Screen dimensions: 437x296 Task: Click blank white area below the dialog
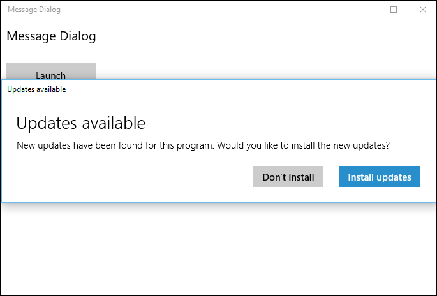coord(217,249)
